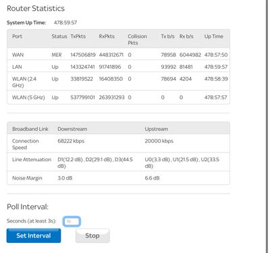This screenshot has width=270, height=253.
Task: Click the Downstream column header
Action: click(72, 129)
